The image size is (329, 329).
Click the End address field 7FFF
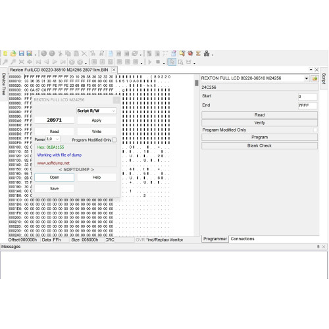tap(307, 105)
